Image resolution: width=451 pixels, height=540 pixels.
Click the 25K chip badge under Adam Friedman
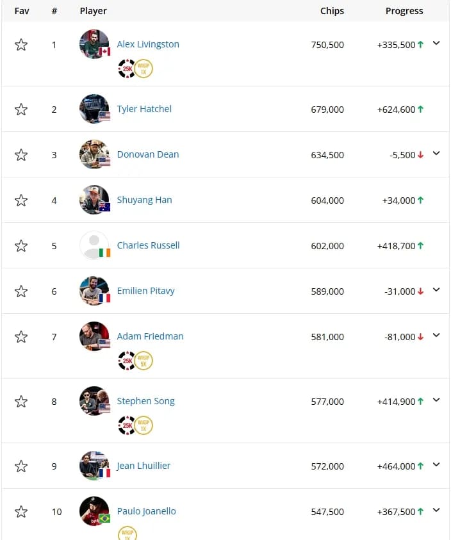127,361
